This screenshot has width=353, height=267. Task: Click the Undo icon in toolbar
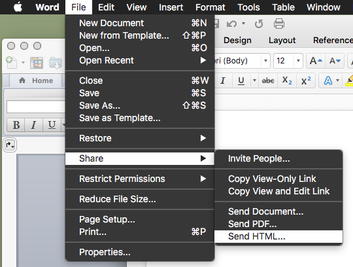(x=231, y=24)
